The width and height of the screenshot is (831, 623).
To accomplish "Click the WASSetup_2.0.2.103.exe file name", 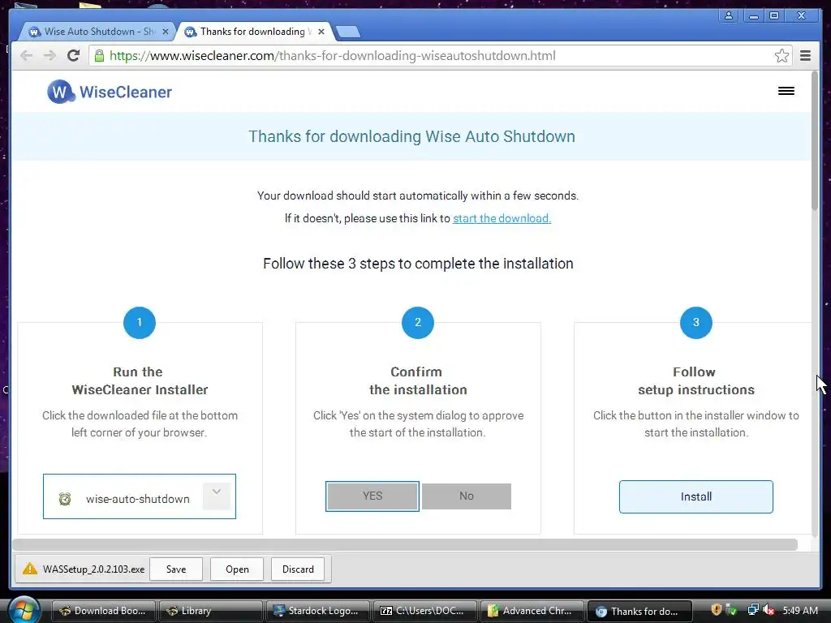I will [x=94, y=569].
